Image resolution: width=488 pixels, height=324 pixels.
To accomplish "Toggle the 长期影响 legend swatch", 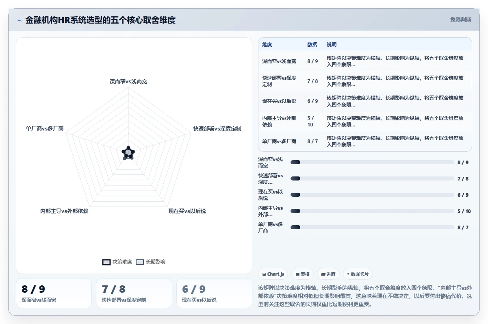I will click(x=140, y=262).
